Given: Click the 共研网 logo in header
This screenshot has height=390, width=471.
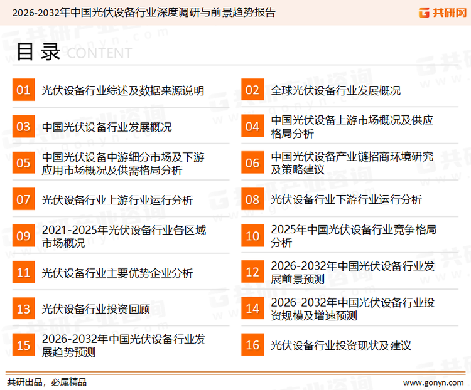Looking at the screenshot, I should coord(443,13).
